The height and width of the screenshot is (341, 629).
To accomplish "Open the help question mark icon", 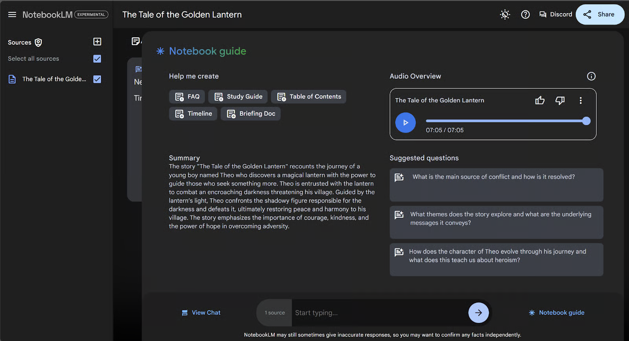I will [525, 15].
